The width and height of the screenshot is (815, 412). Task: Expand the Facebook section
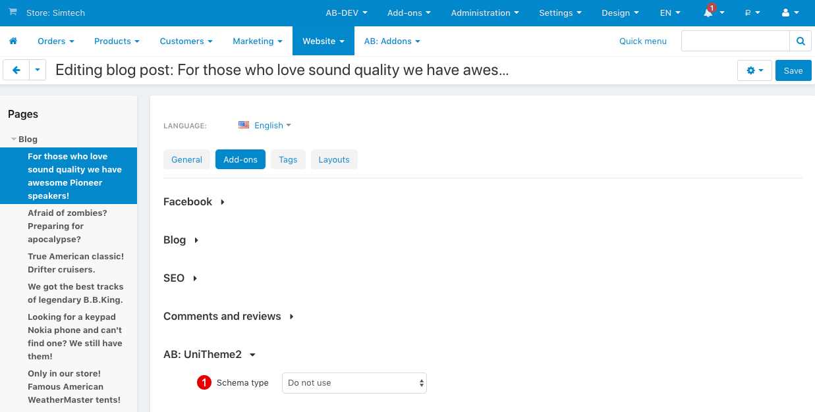coord(194,201)
